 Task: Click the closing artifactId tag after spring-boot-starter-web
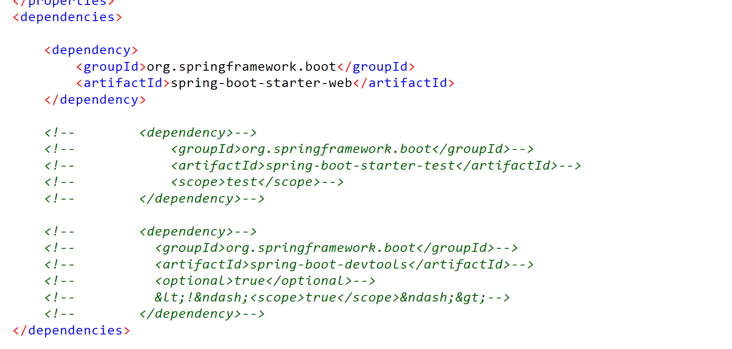[x=404, y=83]
